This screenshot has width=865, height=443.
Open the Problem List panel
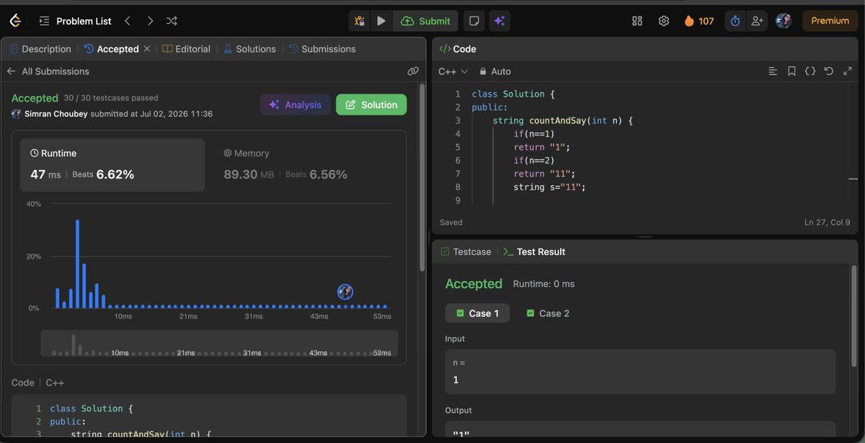pyautogui.click(x=75, y=21)
